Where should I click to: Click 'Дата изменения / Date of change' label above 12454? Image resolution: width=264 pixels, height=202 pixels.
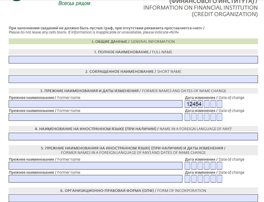[215, 98]
